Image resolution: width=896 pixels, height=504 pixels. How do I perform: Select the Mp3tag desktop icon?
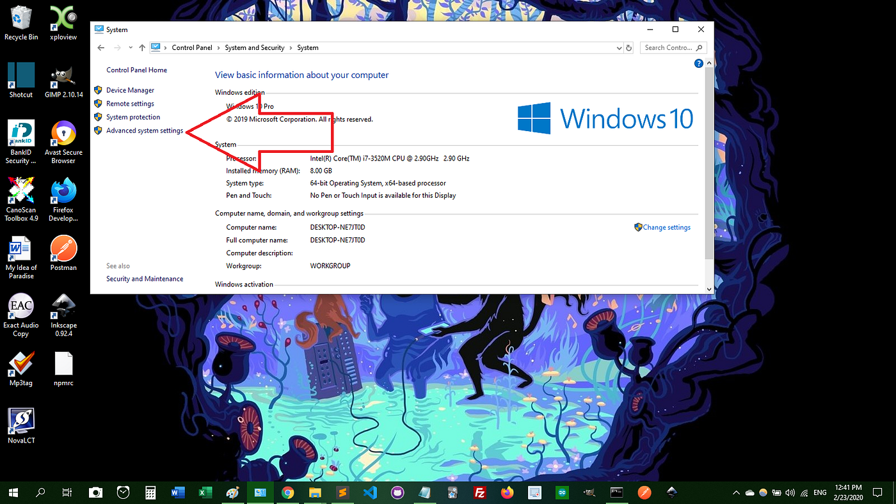pyautogui.click(x=21, y=368)
